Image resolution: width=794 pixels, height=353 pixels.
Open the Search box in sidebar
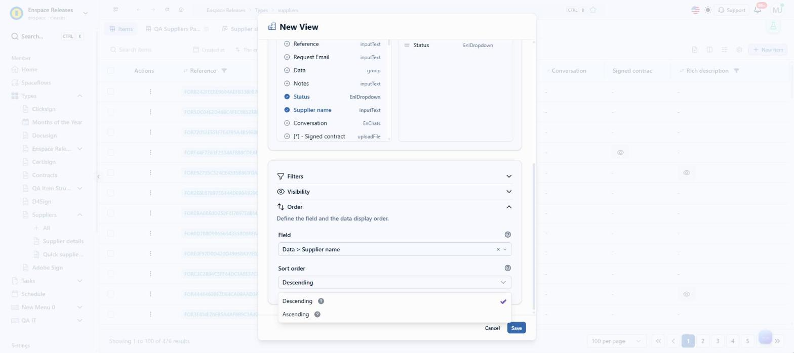[x=48, y=36]
